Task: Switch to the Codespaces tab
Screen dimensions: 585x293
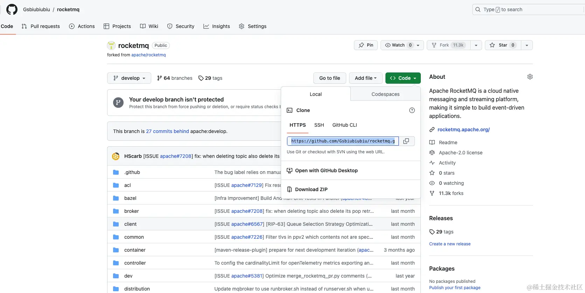Action: (385, 94)
